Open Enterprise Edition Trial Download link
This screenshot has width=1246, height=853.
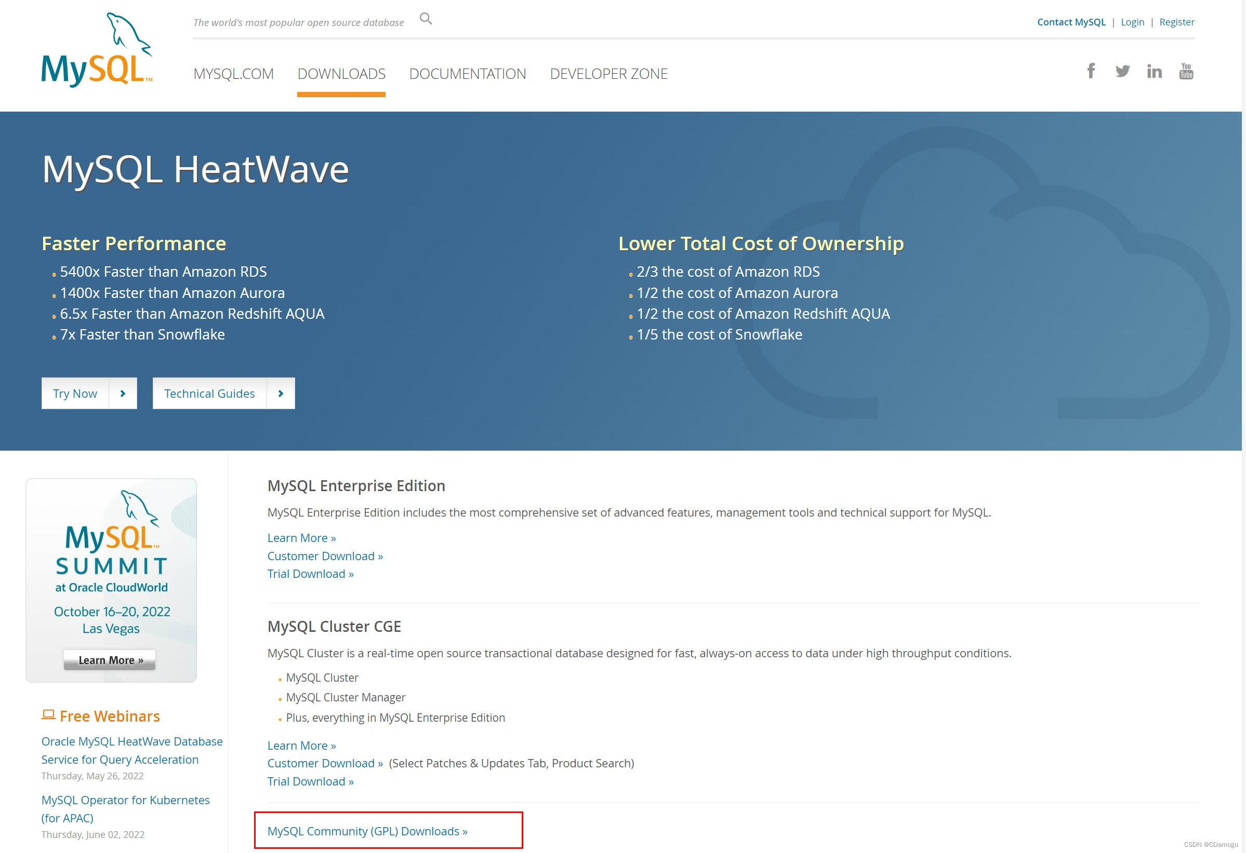(310, 574)
